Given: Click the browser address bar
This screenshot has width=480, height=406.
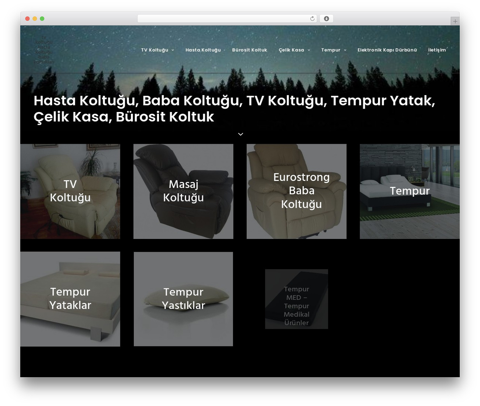Looking at the screenshot, I should 227,19.
